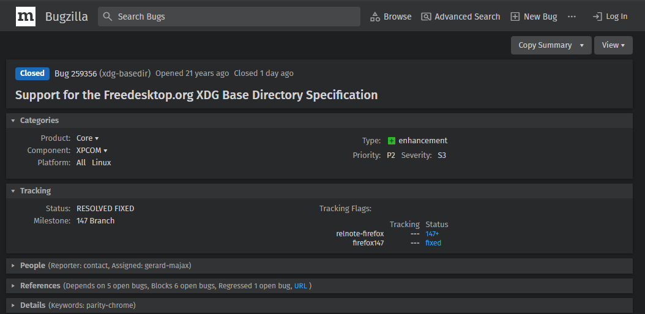
Task: Open the View dropdown menu
Action: click(x=613, y=45)
